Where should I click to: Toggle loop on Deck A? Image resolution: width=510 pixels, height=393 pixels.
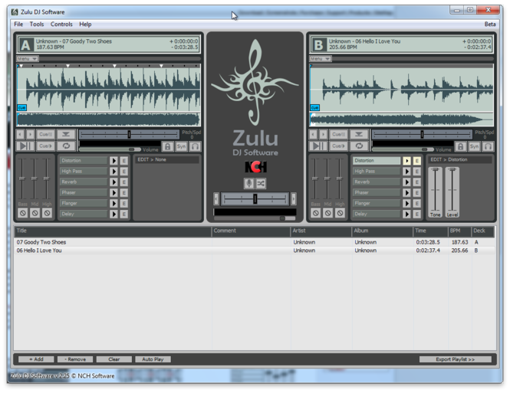[x=67, y=146]
